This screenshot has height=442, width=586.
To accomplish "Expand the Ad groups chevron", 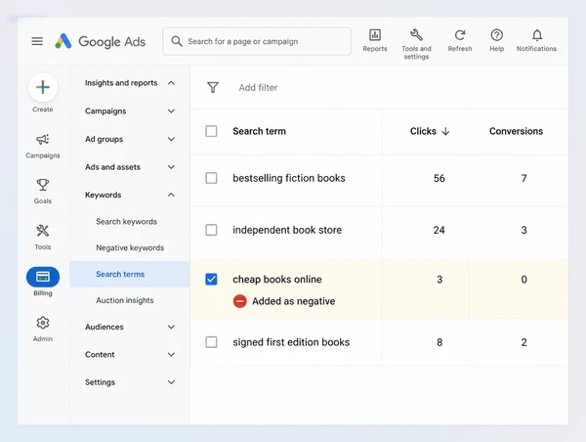I will (171, 139).
